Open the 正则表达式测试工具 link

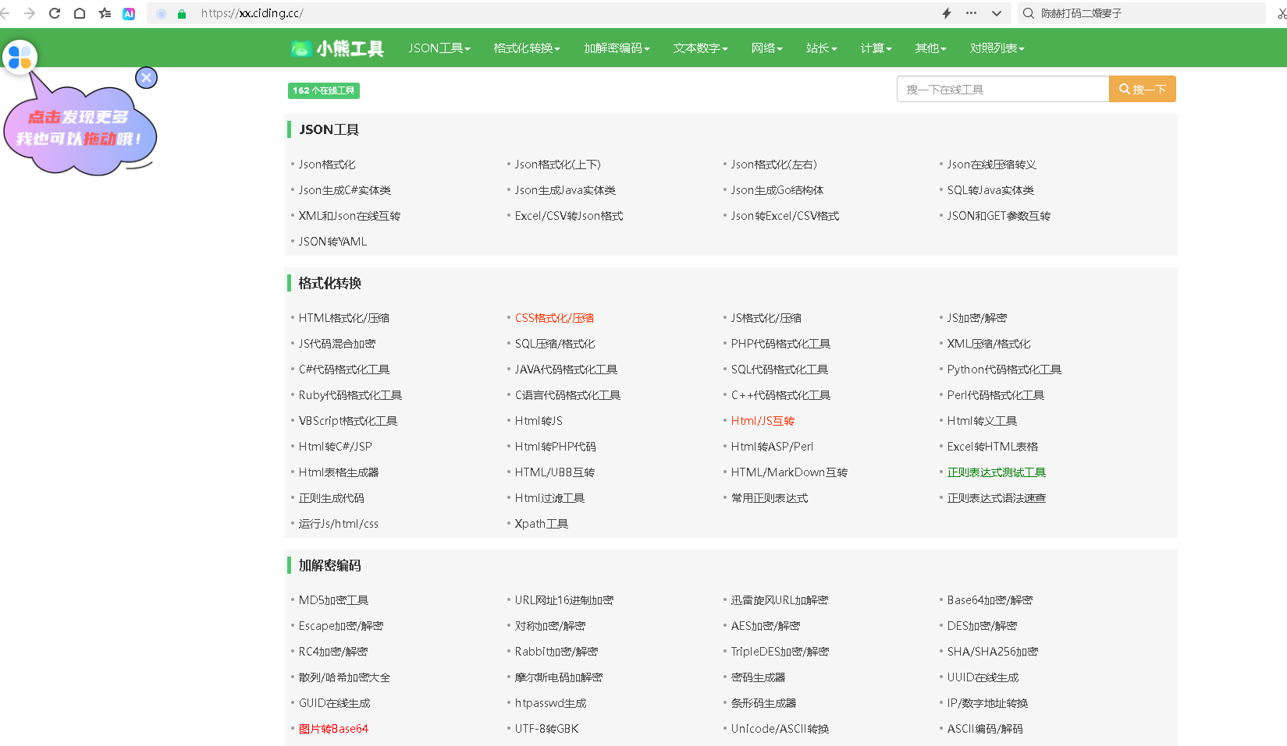coord(996,472)
